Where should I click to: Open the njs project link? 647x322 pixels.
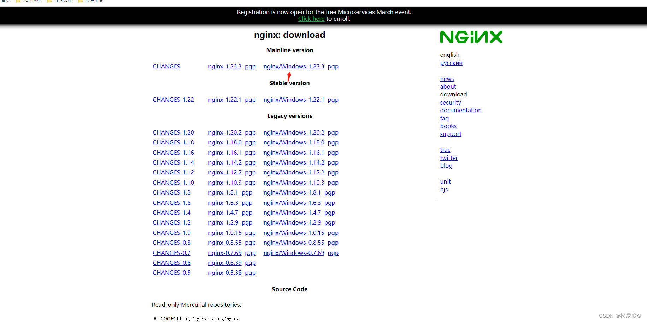tap(444, 189)
